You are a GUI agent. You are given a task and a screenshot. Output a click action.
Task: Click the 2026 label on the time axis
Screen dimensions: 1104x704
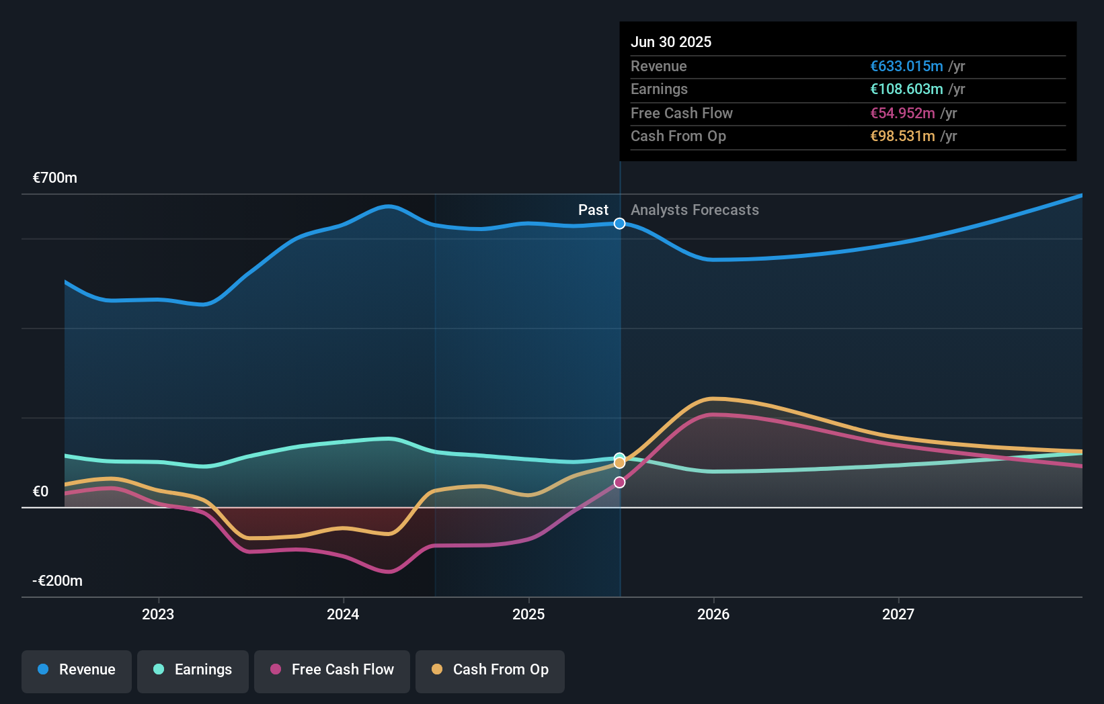(x=715, y=613)
